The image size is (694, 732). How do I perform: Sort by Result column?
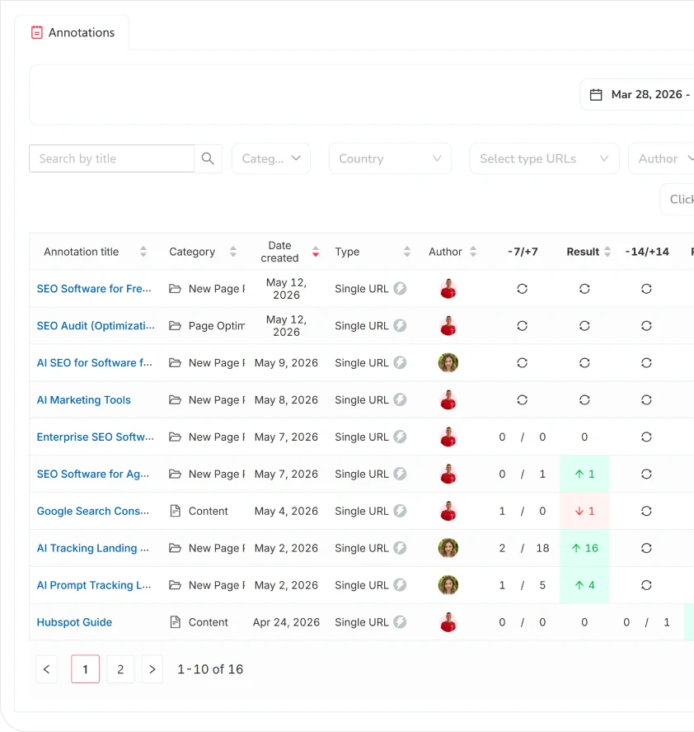click(x=607, y=252)
